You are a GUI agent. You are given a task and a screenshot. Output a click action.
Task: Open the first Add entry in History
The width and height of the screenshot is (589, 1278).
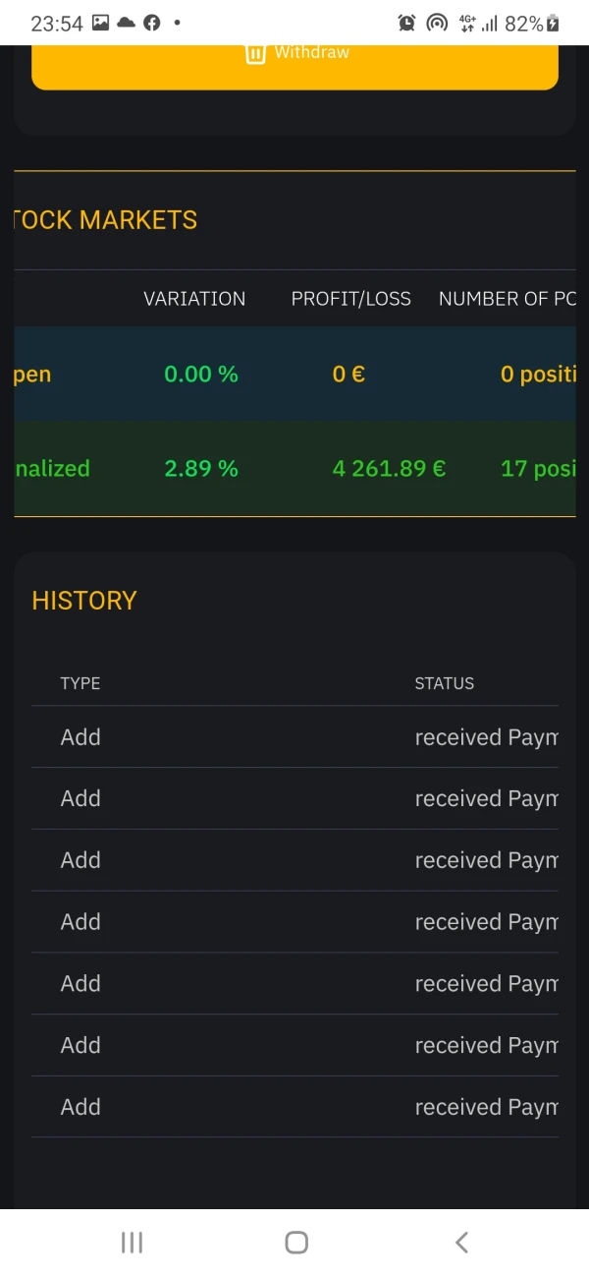coord(80,737)
